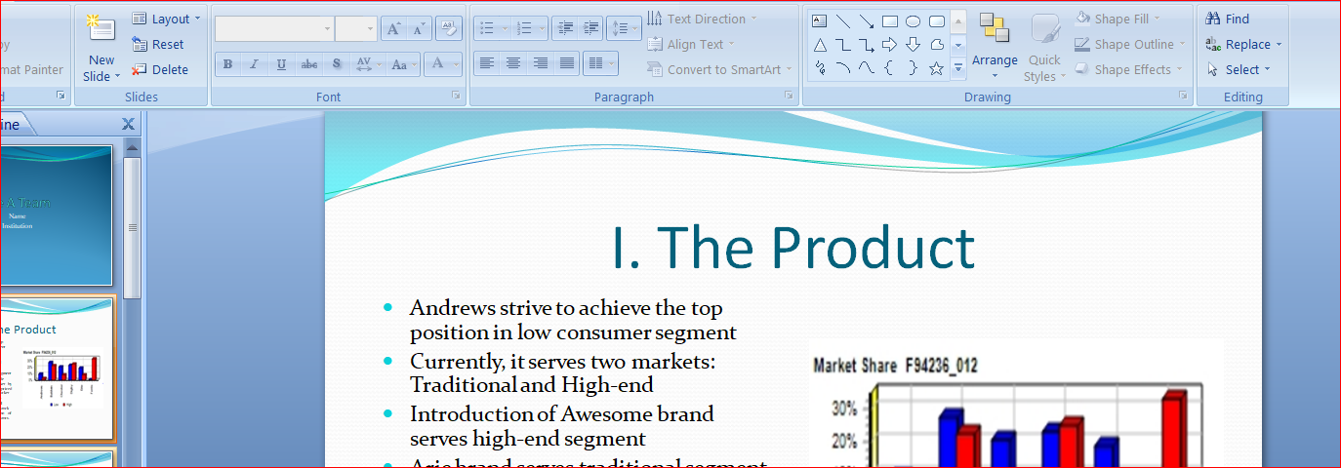
Task: Select the Oval shape
Action: (914, 20)
